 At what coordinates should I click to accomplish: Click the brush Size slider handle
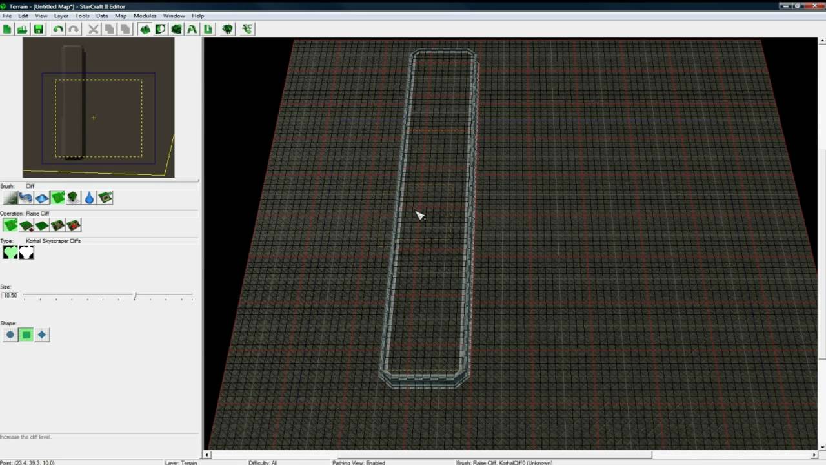135,295
